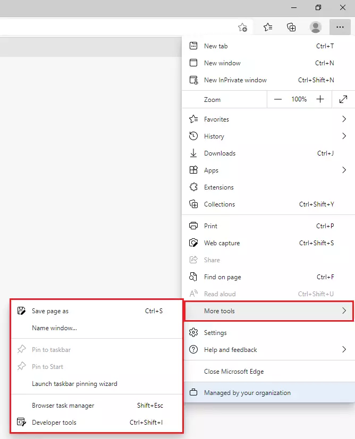Select Name window... in More tools
Viewport: 355px width, 439px height.
[54, 328]
